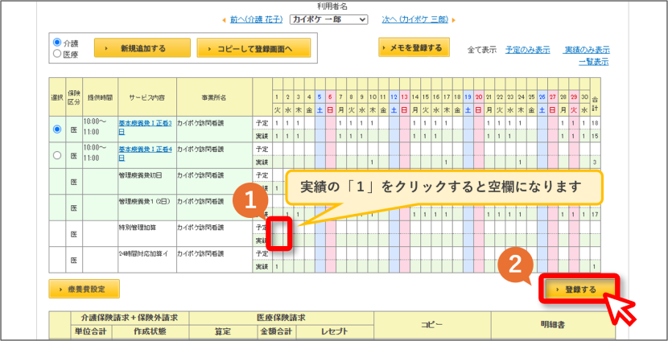Click the 予定のみ表示 link

[x=527, y=50]
